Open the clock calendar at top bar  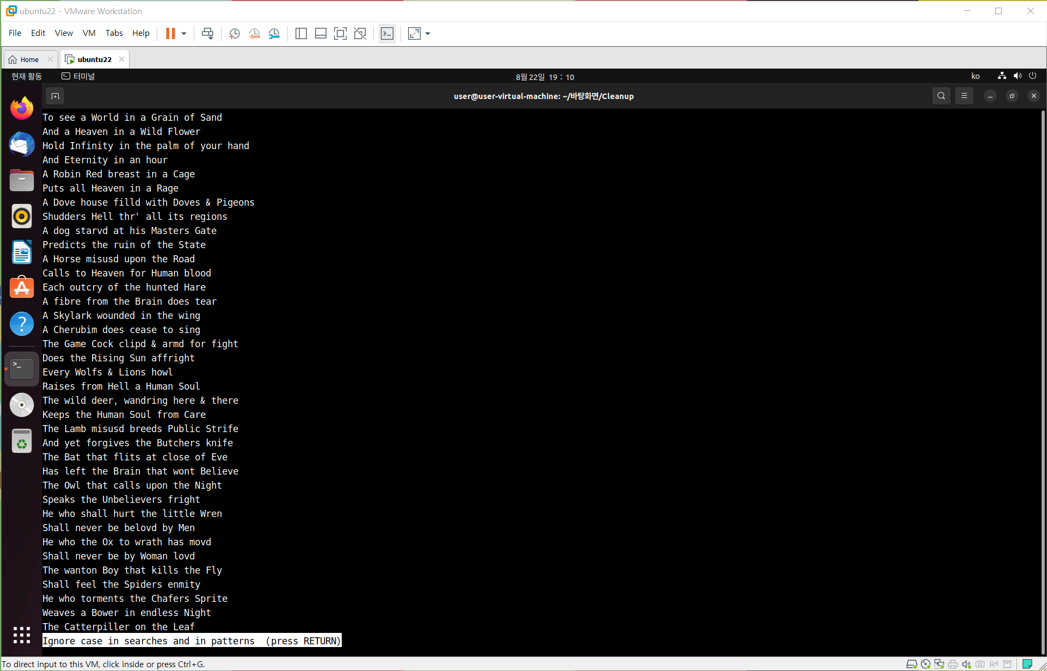(545, 77)
